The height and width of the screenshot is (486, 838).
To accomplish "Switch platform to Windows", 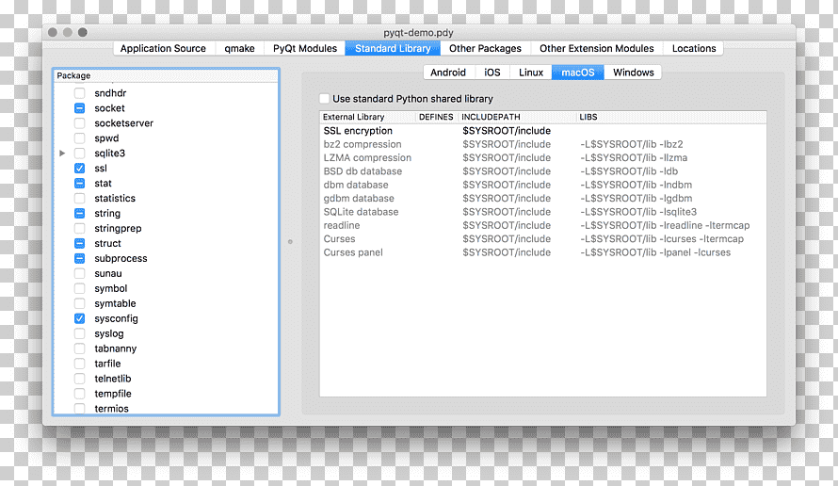I will tap(634, 73).
